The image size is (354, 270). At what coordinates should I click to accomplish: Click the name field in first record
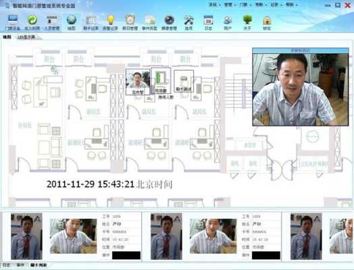tap(126, 224)
